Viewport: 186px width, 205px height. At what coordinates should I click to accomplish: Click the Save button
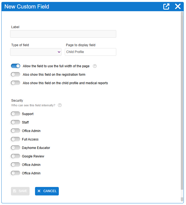[20, 191]
